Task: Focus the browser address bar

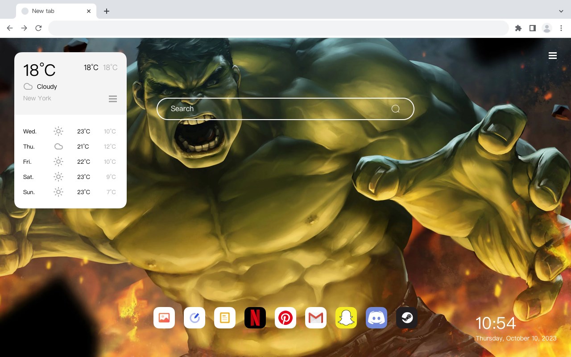Action: (x=278, y=28)
